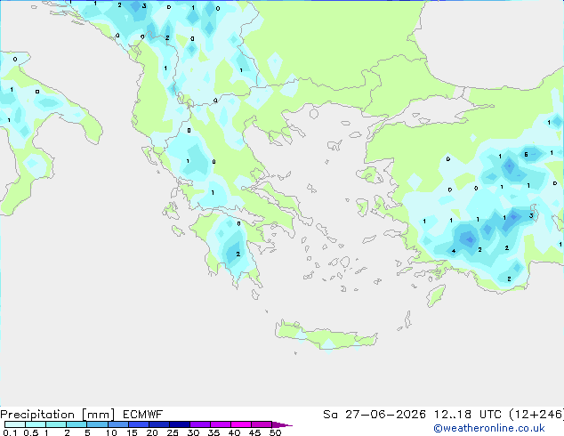Click the "35" legend scale label
The width and height of the screenshot is (564, 436).
214,432
